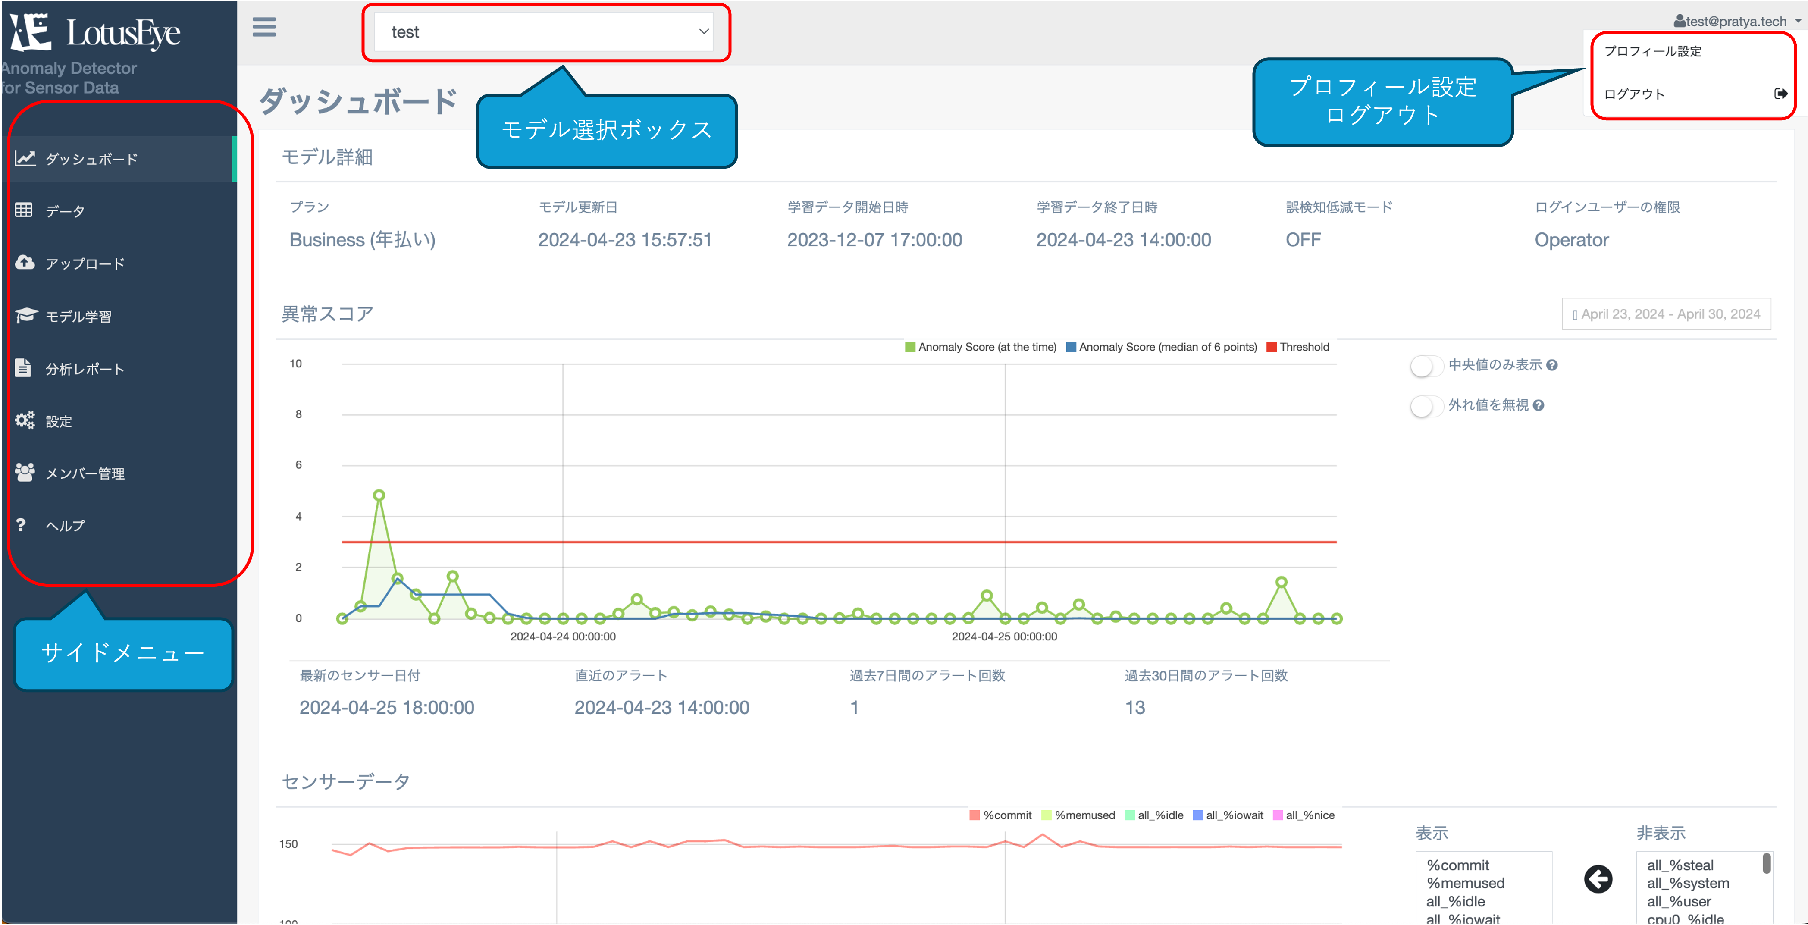
Task: Click the data table icon in sidebar
Action: [x=24, y=210]
